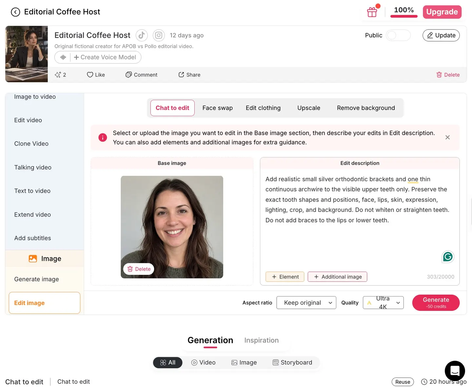Viewport: 472px width, 388px height.
Task: Like the Editorial Coffee Host profile
Action: coord(96,75)
